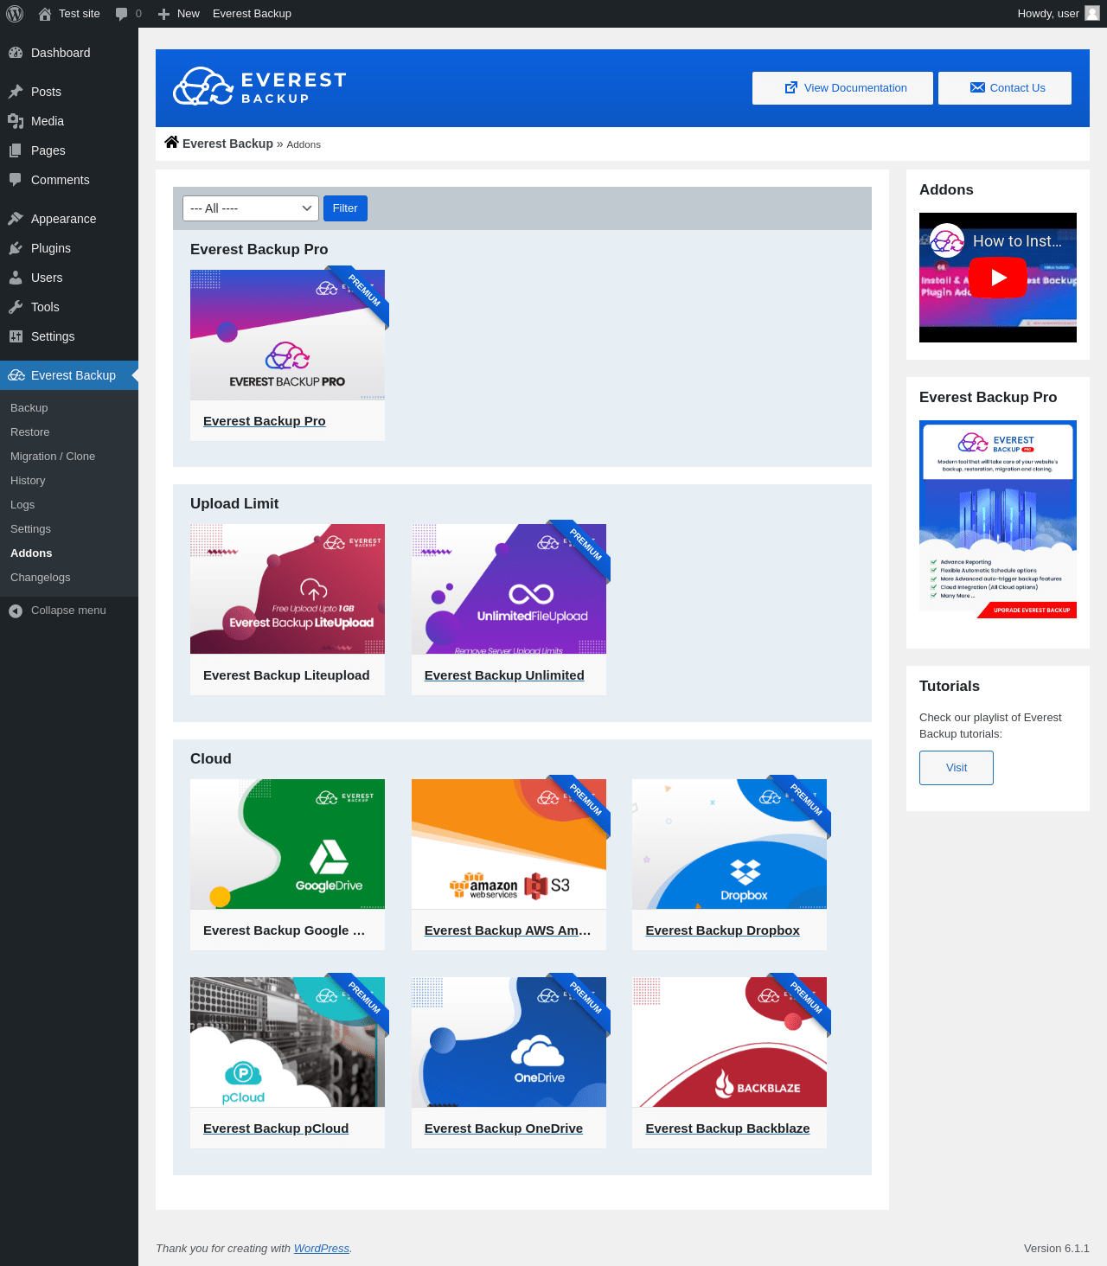Click the Tools wrench icon

click(x=16, y=307)
